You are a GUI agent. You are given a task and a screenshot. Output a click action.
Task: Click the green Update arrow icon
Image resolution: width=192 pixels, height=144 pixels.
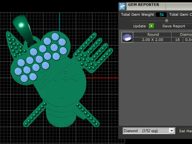(152, 26)
